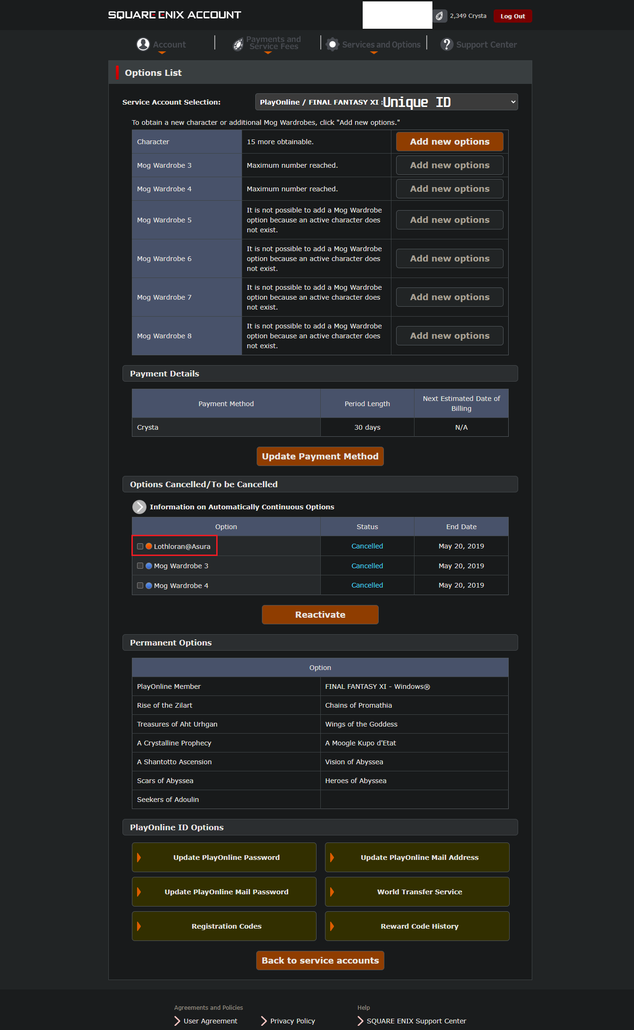This screenshot has height=1030, width=634.
Task: Click the Services and Options gear icon
Action: point(333,44)
